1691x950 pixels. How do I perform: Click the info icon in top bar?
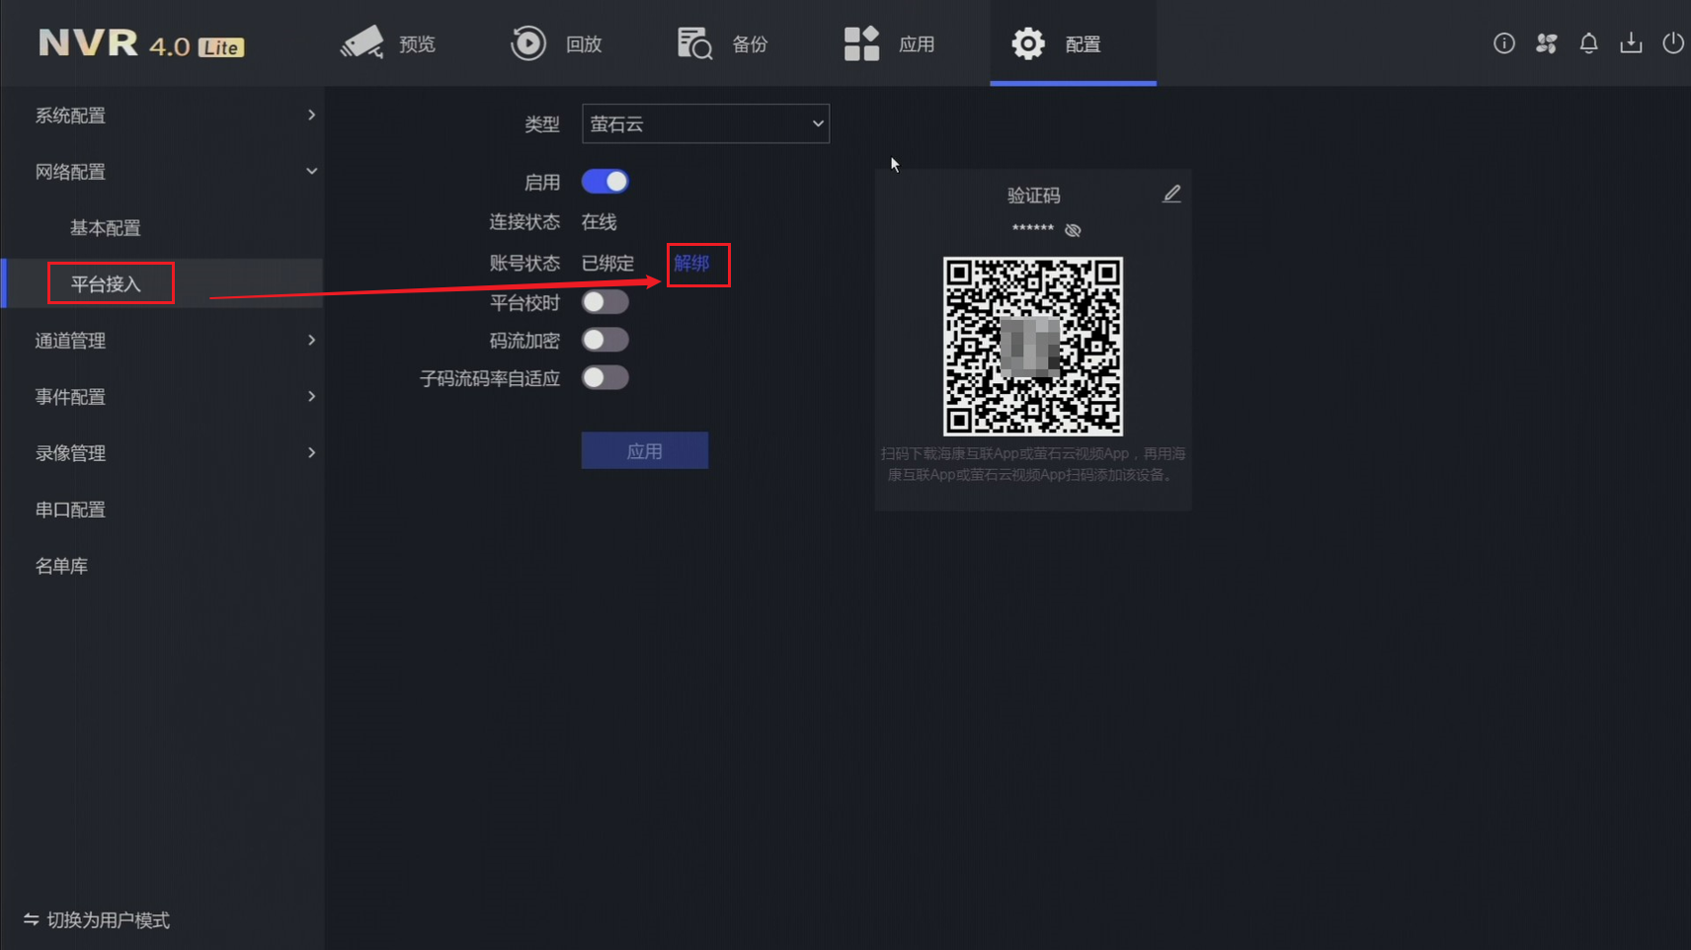point(1503,43)
